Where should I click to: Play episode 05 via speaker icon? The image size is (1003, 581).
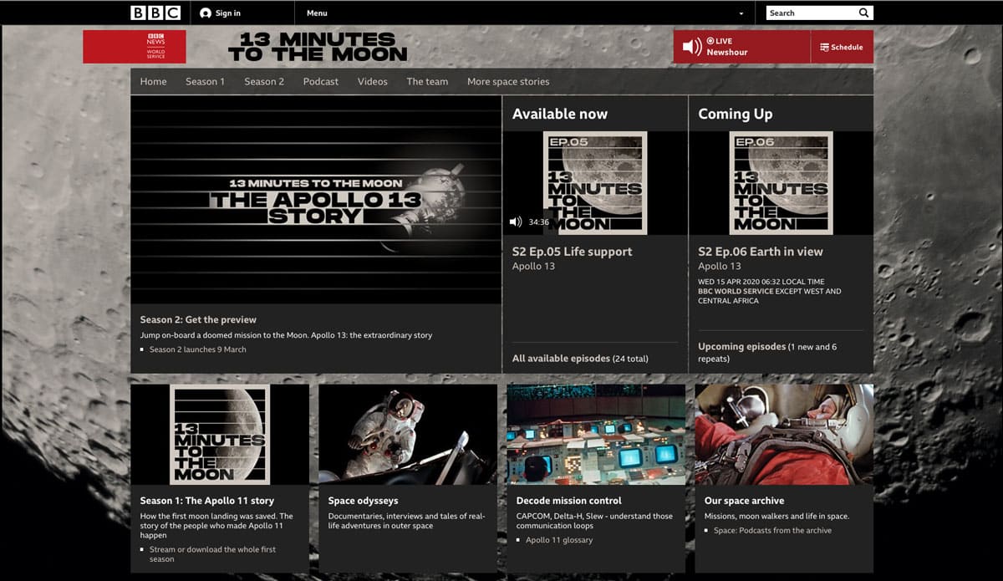(516, 222)
